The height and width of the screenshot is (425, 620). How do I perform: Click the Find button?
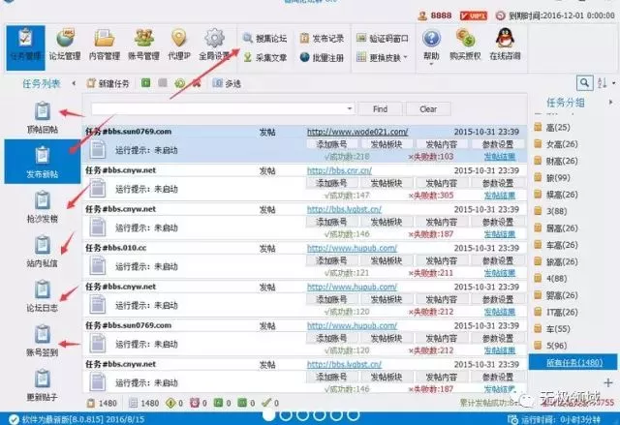(x=380, y=109)
